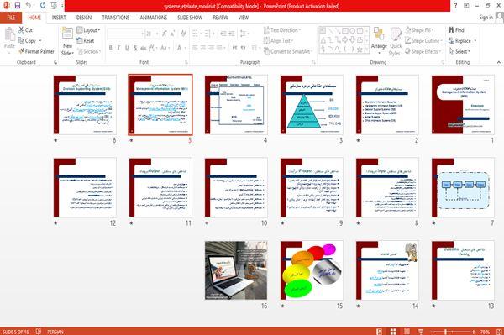The height and width of the screenshot is (335, 504).
Task: Click the Undo icon in title bar
Action: tap(29, 5)
